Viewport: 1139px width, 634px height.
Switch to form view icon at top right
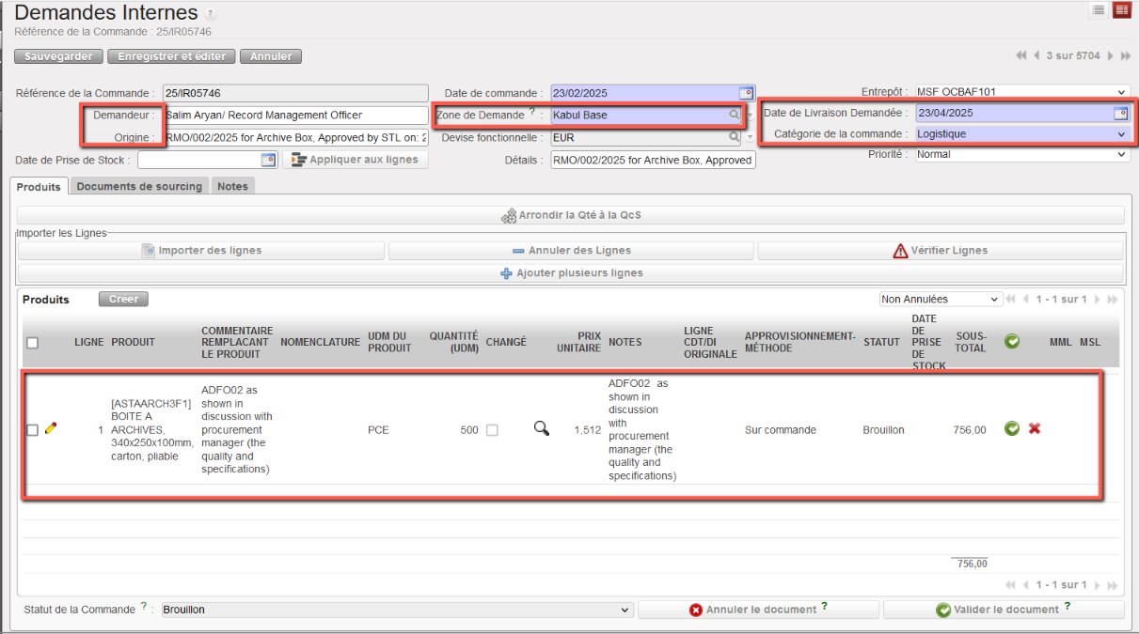(x=1121, y=10)
